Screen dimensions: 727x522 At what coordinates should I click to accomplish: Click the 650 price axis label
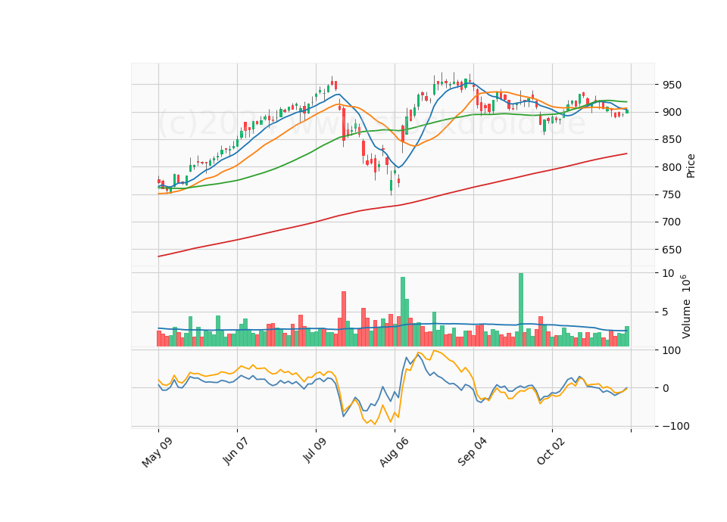pos(672,250)
